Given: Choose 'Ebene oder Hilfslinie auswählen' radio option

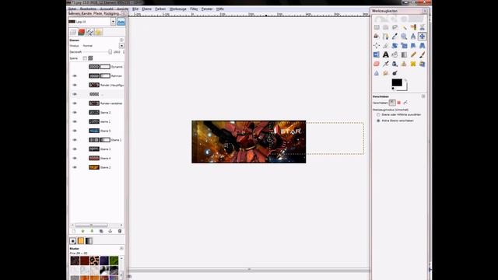Looking at the screenshot, I should [378, 114].
